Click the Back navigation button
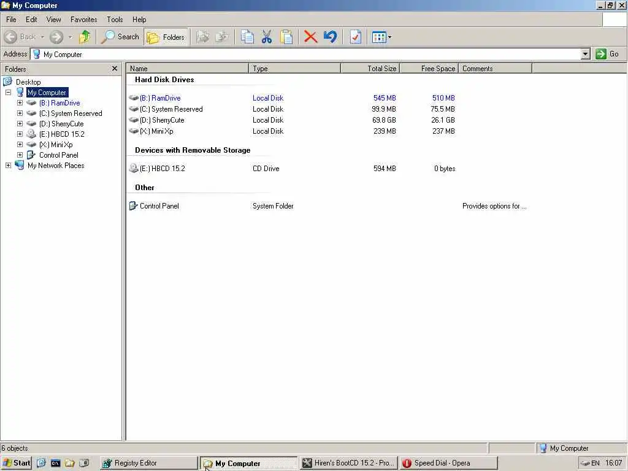The width and height of the screenshot is (628, 471). 20,37
